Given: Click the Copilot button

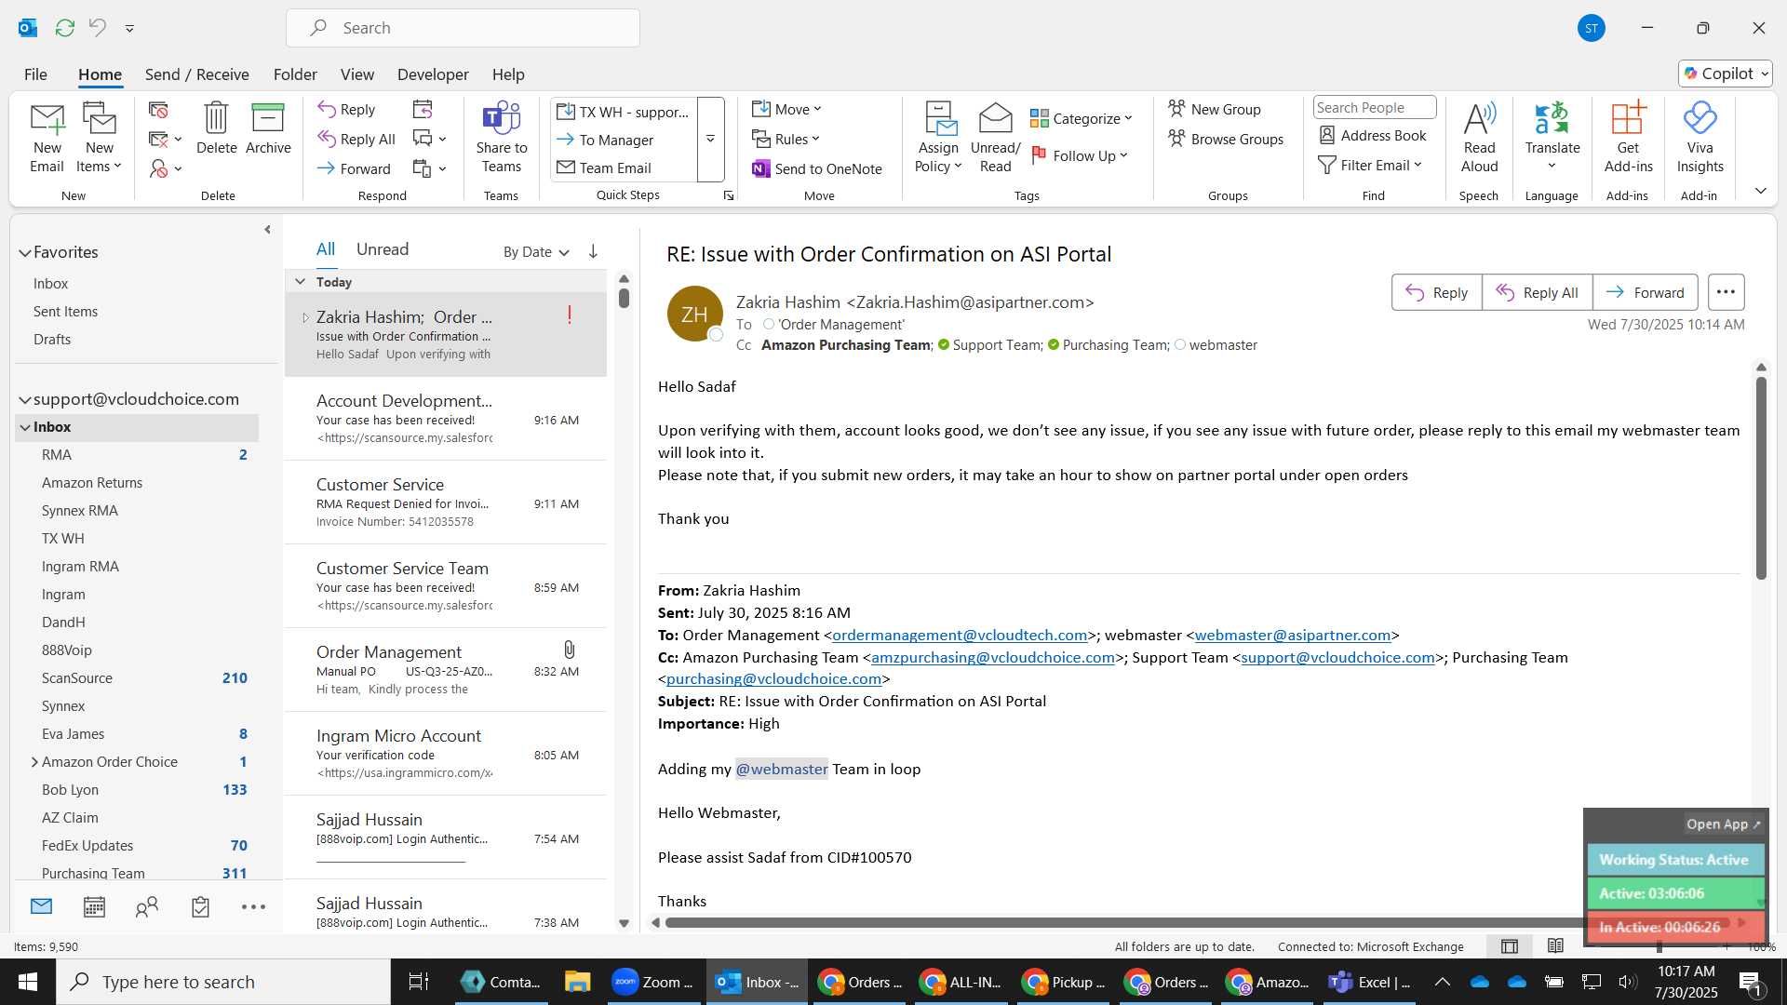Looking at the screenshot, I should (x=1726, y=74).
